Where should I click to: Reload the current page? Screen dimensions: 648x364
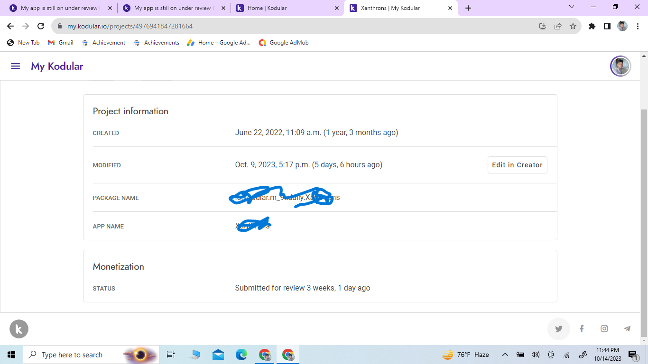pyautogui.click(x=41, y=26)
